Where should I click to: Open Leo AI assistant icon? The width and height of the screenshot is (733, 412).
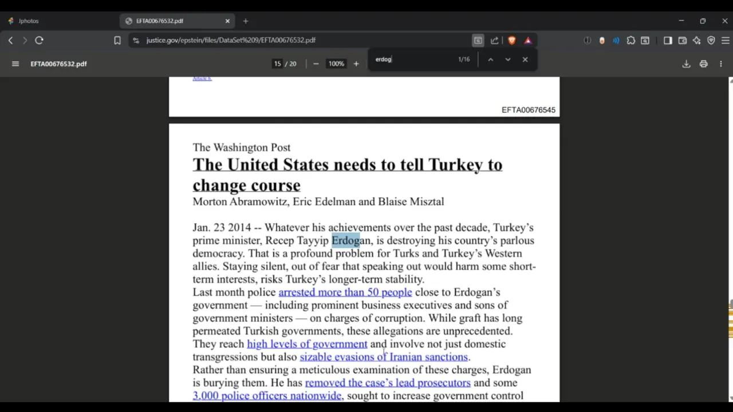click(x=697, y=40)
